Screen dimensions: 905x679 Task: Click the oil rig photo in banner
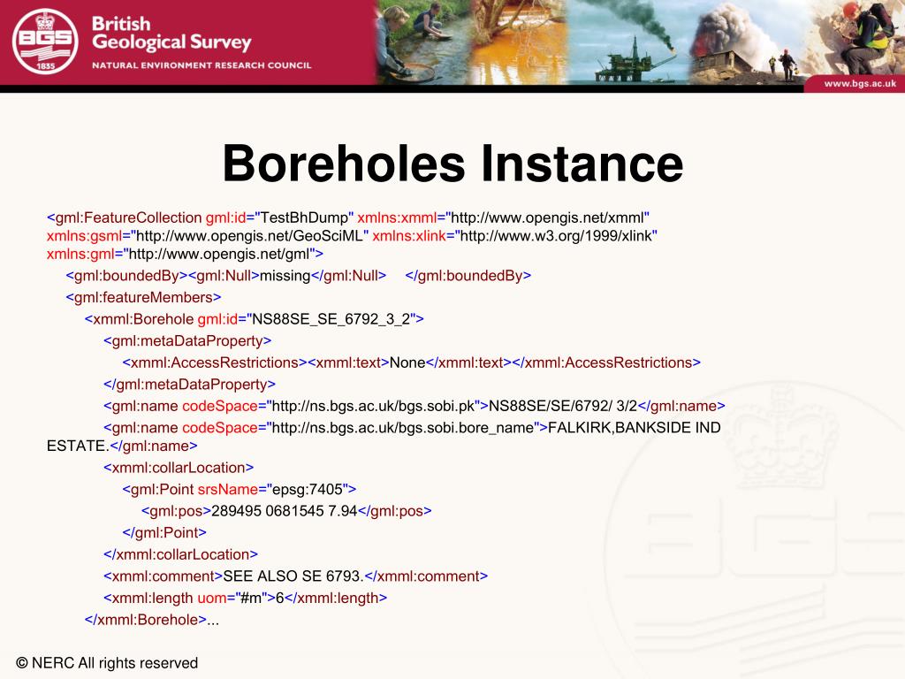[628, 42]
